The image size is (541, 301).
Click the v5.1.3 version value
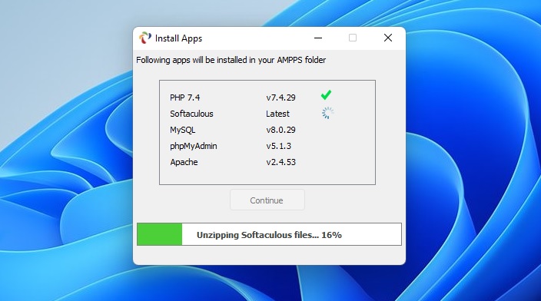[278, 146]
